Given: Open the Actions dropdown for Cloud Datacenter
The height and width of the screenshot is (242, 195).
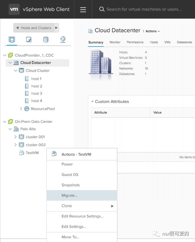Looking at the screenshot, I should 152,31.
